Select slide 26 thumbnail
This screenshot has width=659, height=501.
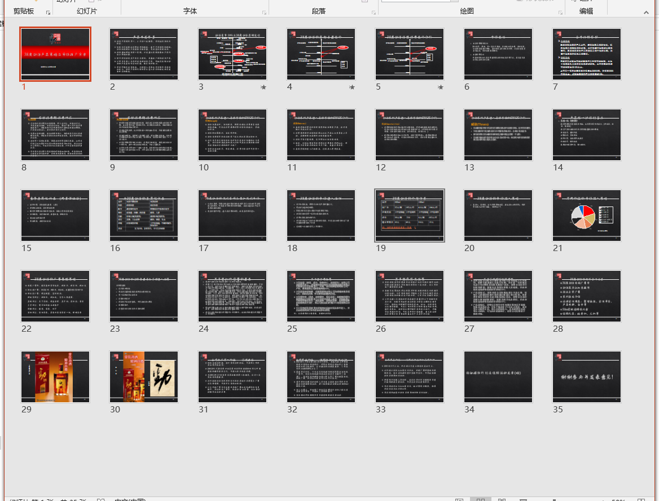[x=410, y=296]
